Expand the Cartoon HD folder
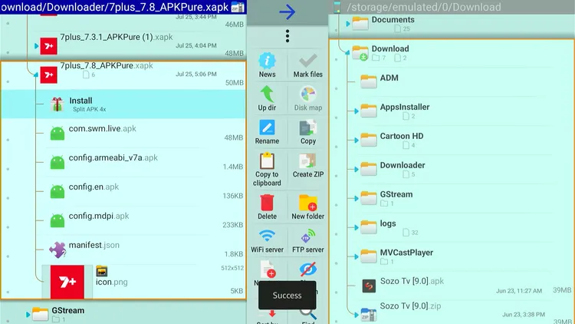This screenshot has width=575, height=324. (356, 140)
